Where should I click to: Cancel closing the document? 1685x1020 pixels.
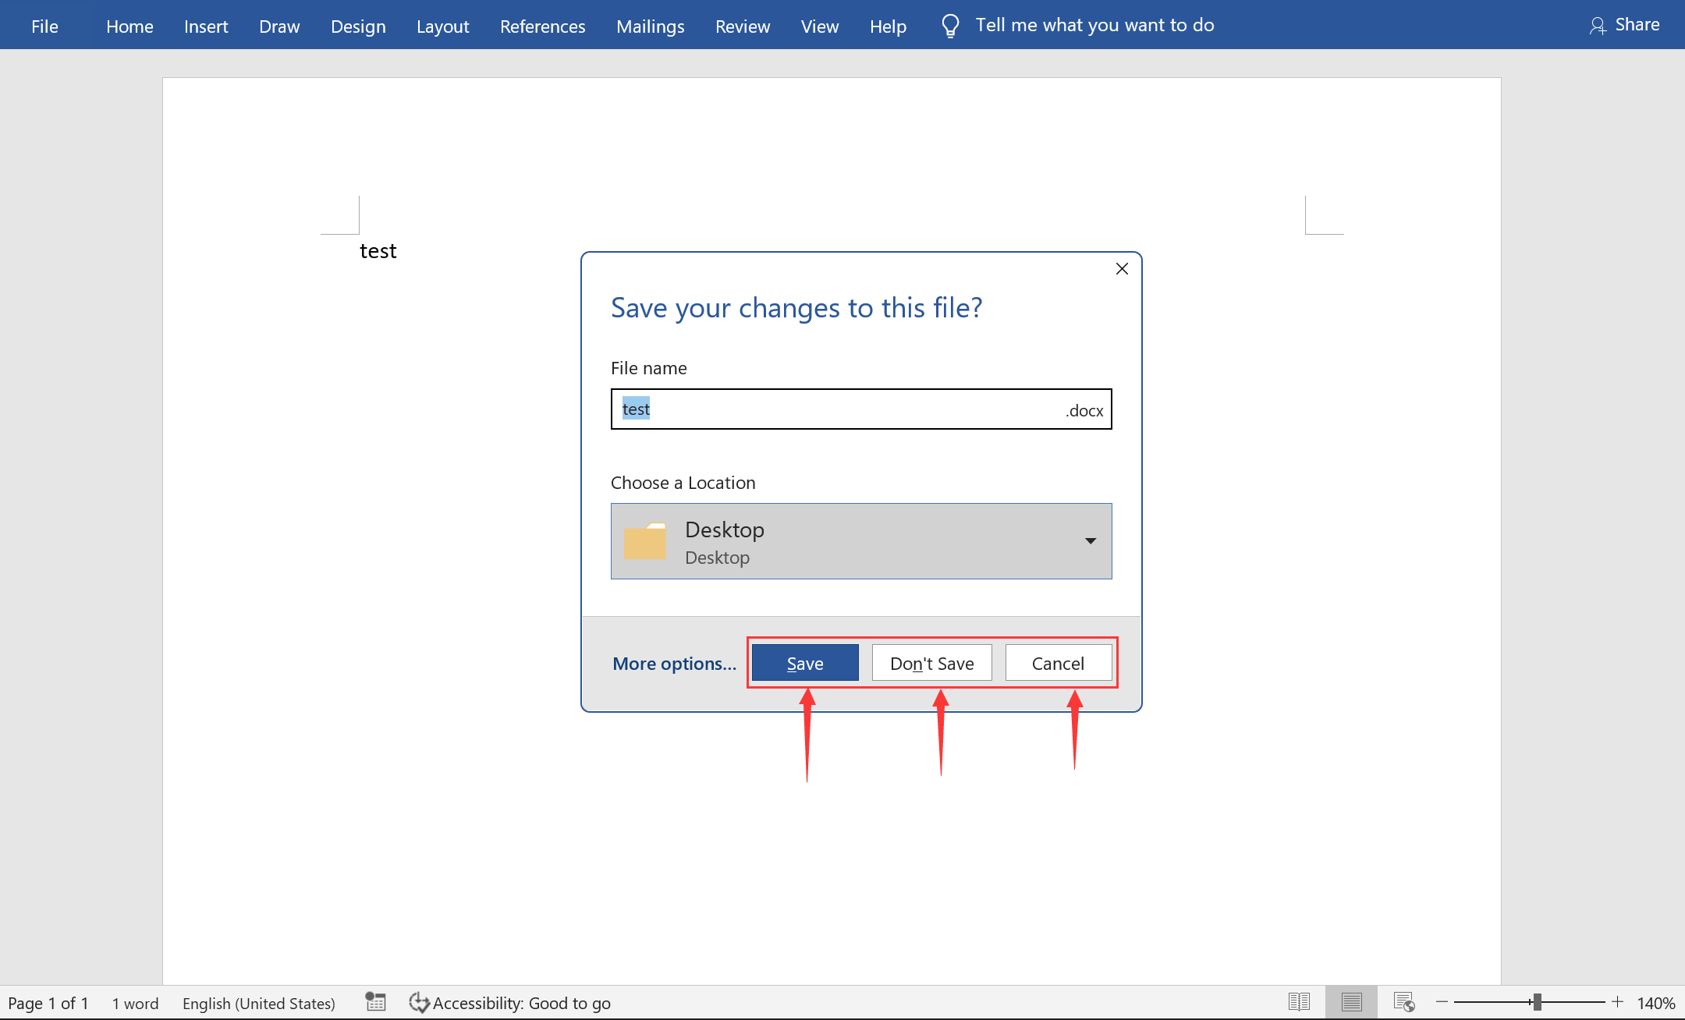tap(1058, 662)
